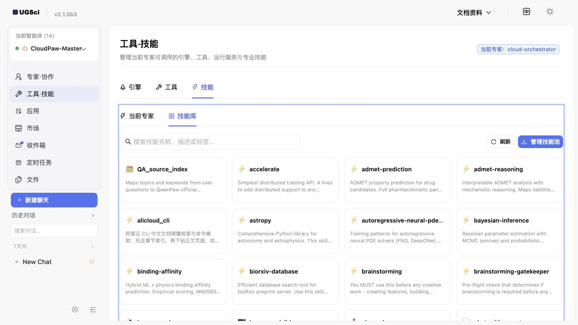Image resolution: width=578 pixels, height=325 pixels.
Task: Open the 文档资料 dropdown
Action: [474, 13]
